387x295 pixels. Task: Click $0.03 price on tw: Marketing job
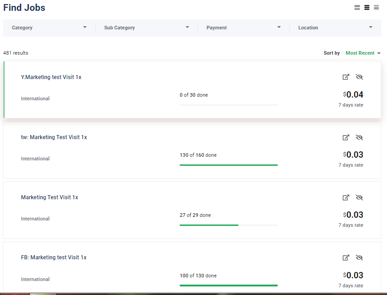click(353, 155)
